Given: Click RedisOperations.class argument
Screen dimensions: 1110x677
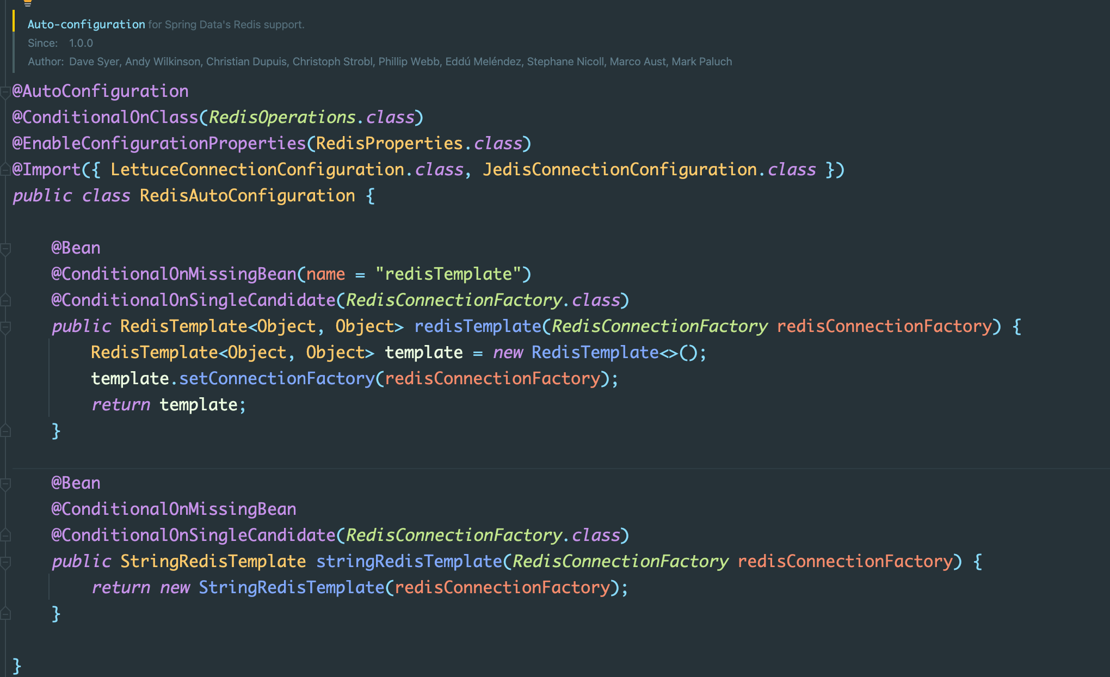Looking at the screenshot, I should (311, 117).
